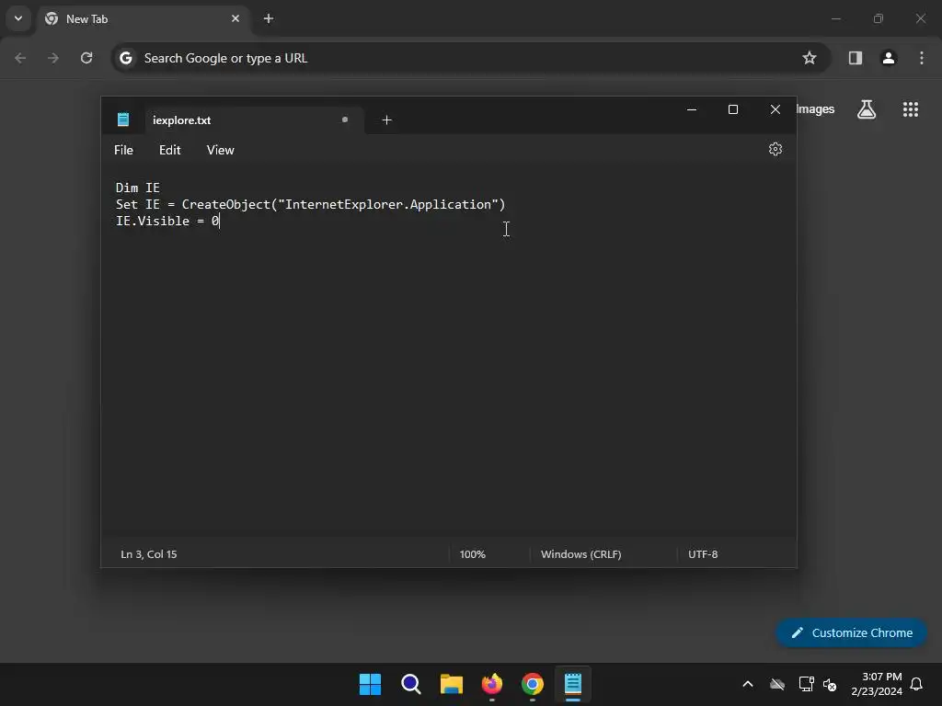Open a new Chrome tab

(x=269, y=18)
